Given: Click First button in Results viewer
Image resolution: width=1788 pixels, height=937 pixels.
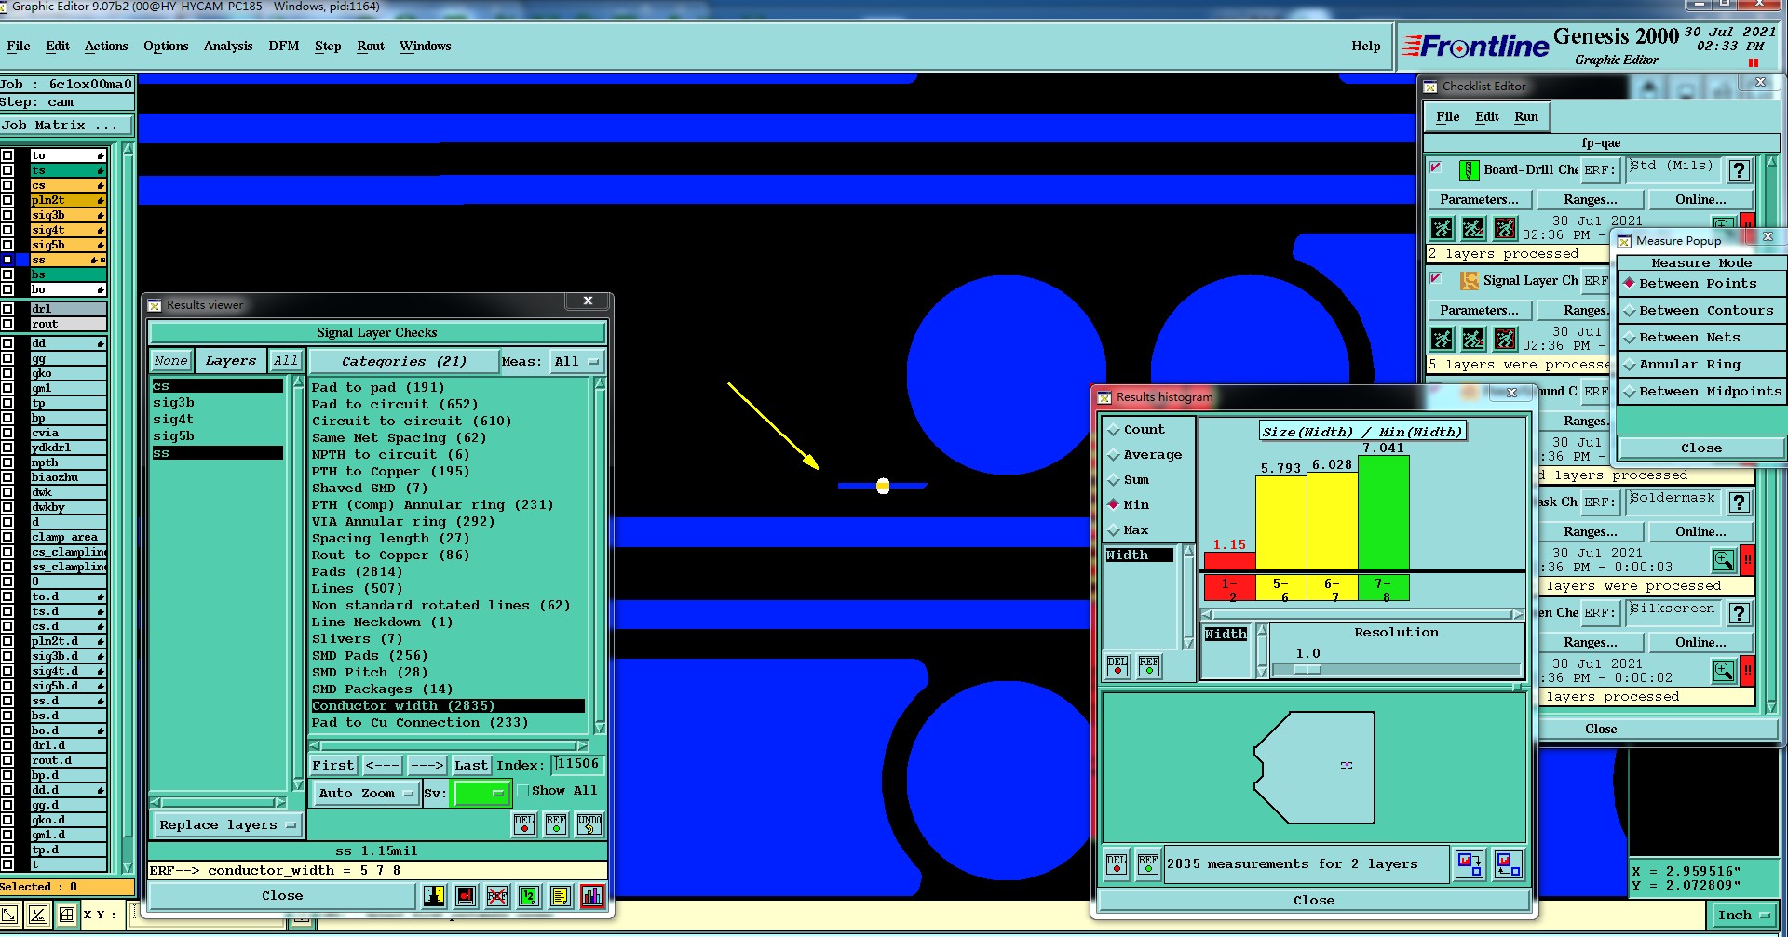Looking at the screenshot, I should 333,766.
